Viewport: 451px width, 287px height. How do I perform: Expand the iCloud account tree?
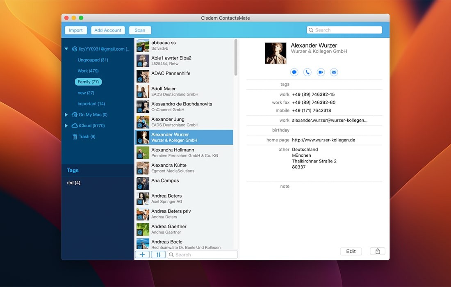[x=66, y=126]
